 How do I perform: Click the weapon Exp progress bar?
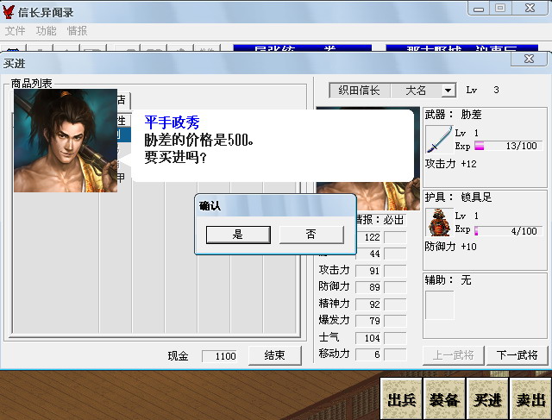tap(509, 146)
